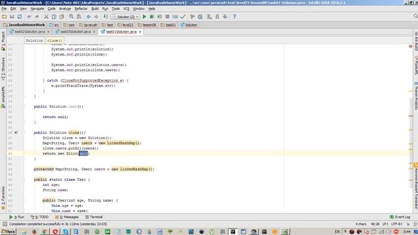
Task: Click the Find magnifier icon
Action: coord(71,16)
